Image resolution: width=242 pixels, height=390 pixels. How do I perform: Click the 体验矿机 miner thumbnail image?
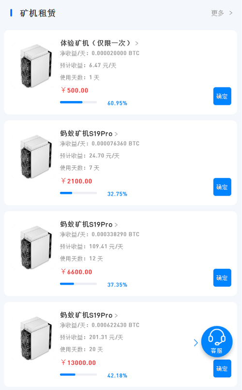[33, 66]
